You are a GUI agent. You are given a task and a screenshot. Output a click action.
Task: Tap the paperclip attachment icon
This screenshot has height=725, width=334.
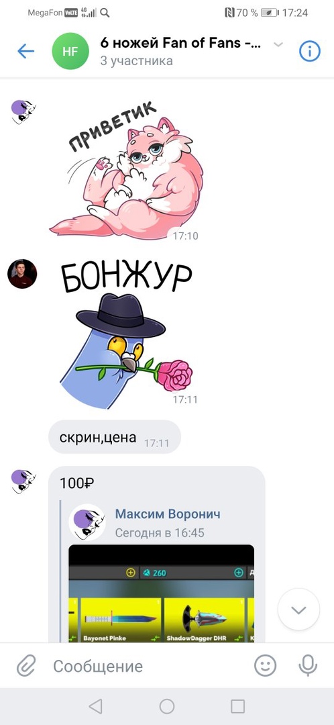click(26, 667)
